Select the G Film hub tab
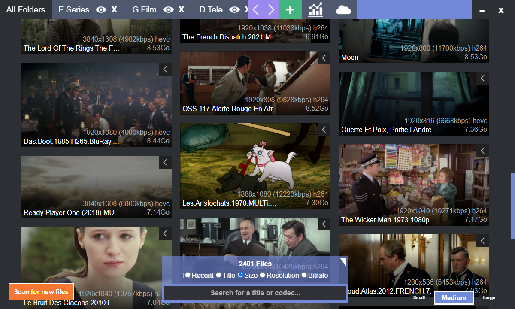This screenshot has height=309, width=515. point(144,9)
